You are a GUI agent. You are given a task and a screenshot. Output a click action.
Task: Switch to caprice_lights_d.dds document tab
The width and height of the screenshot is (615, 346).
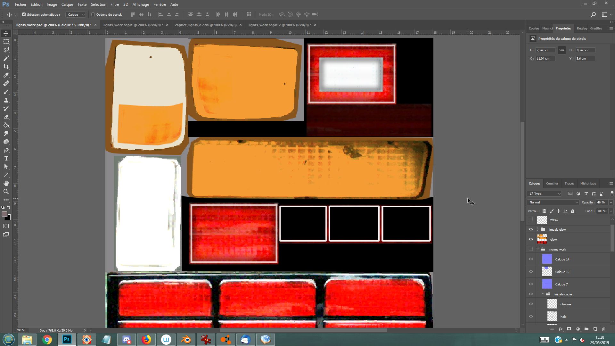[206, 25]
